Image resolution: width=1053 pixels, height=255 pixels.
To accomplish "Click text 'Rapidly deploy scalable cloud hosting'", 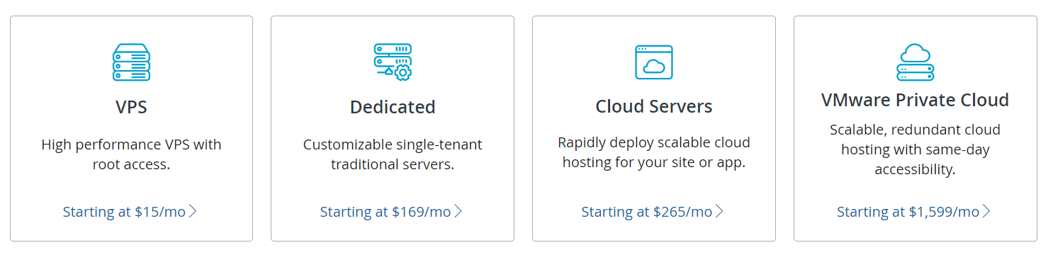I will pyautogui.click(x=653, y=152).
